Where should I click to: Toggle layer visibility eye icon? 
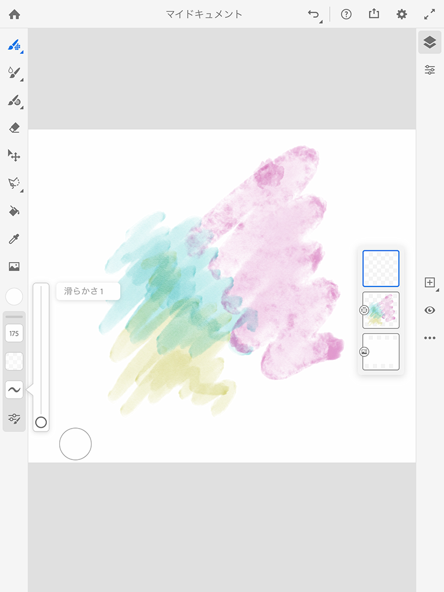pyautogui.click(x=430, y=310)
